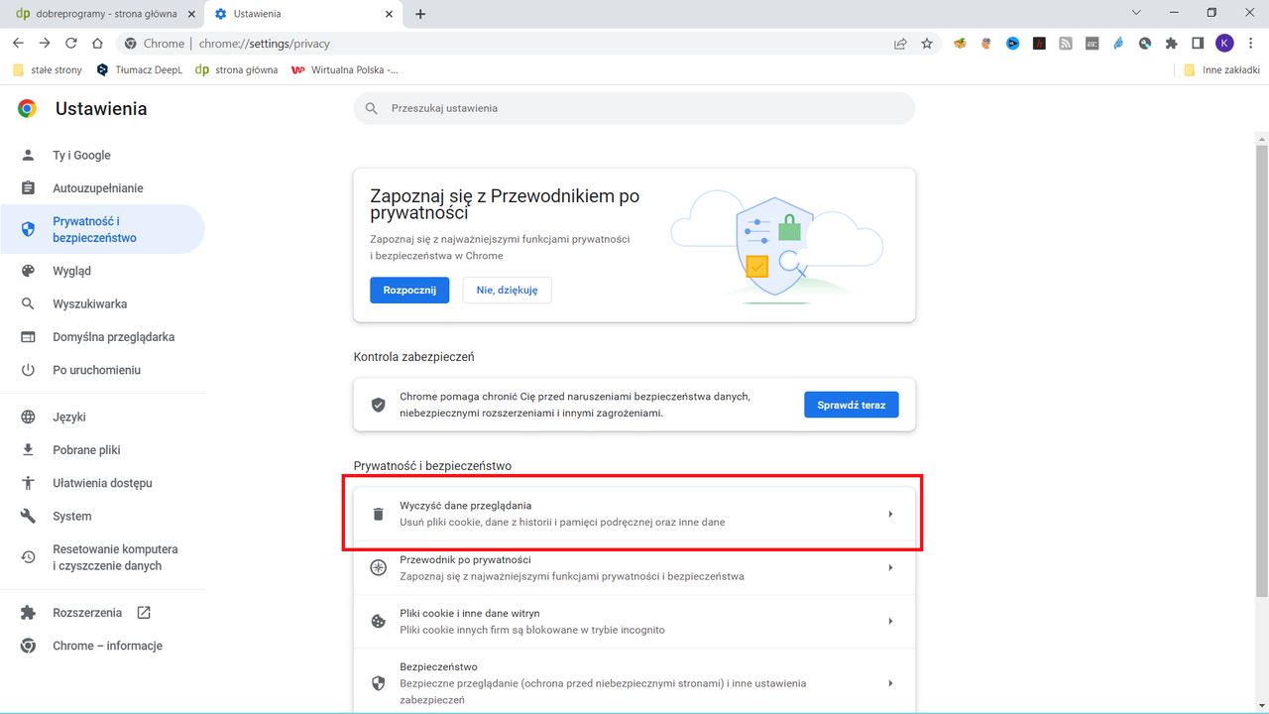This screenshot has width=1269, height=714.
Task: Dismiss the privacy guide with Nie, dziękuję
Action: tap(507, 290)
